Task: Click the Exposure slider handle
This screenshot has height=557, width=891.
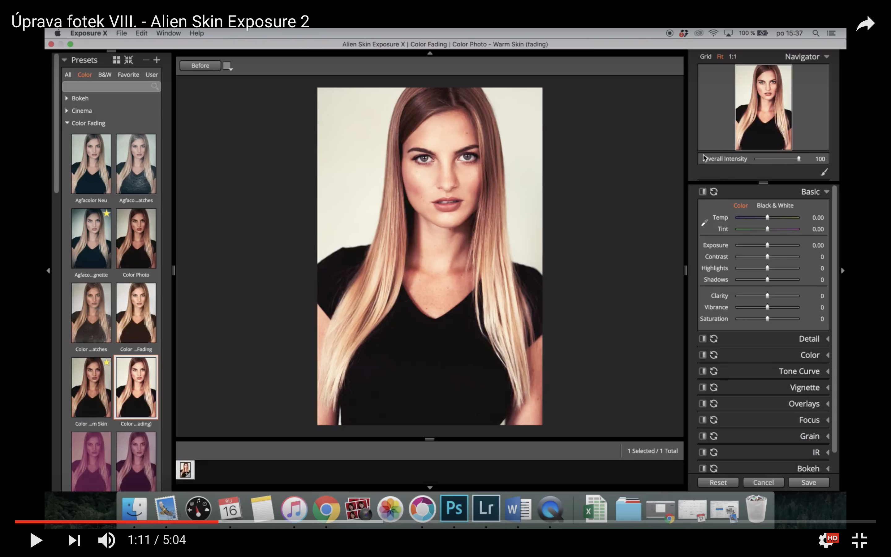Action: (767, 245)
